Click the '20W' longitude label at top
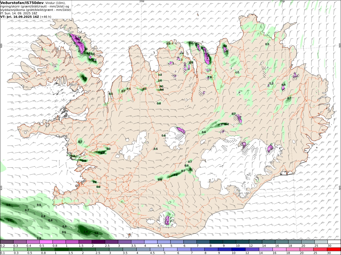Image resolution: width=341 pixels, height=255 pixels. [x=141, y=1]
